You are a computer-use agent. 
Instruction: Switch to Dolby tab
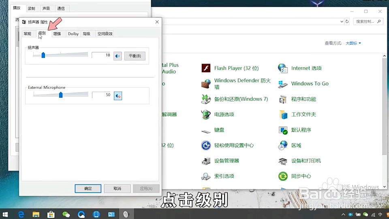point(73,34)
